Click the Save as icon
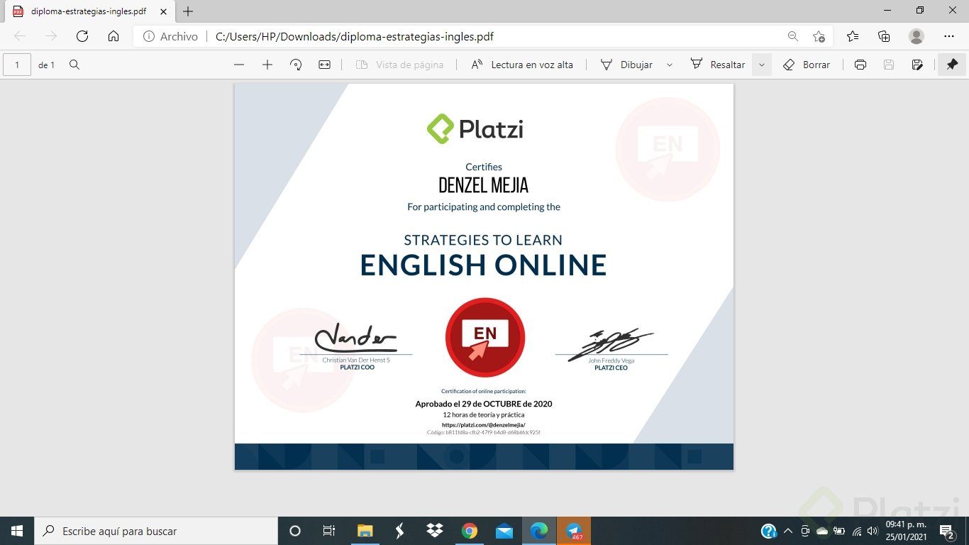969x545 pixels. (917, 65)
